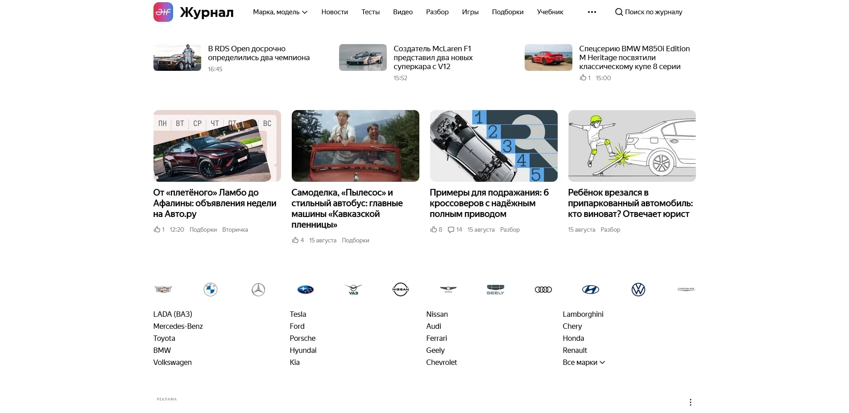Select the BMW roundel logo
Screen dimensions: 849x413
click(211, 289)
